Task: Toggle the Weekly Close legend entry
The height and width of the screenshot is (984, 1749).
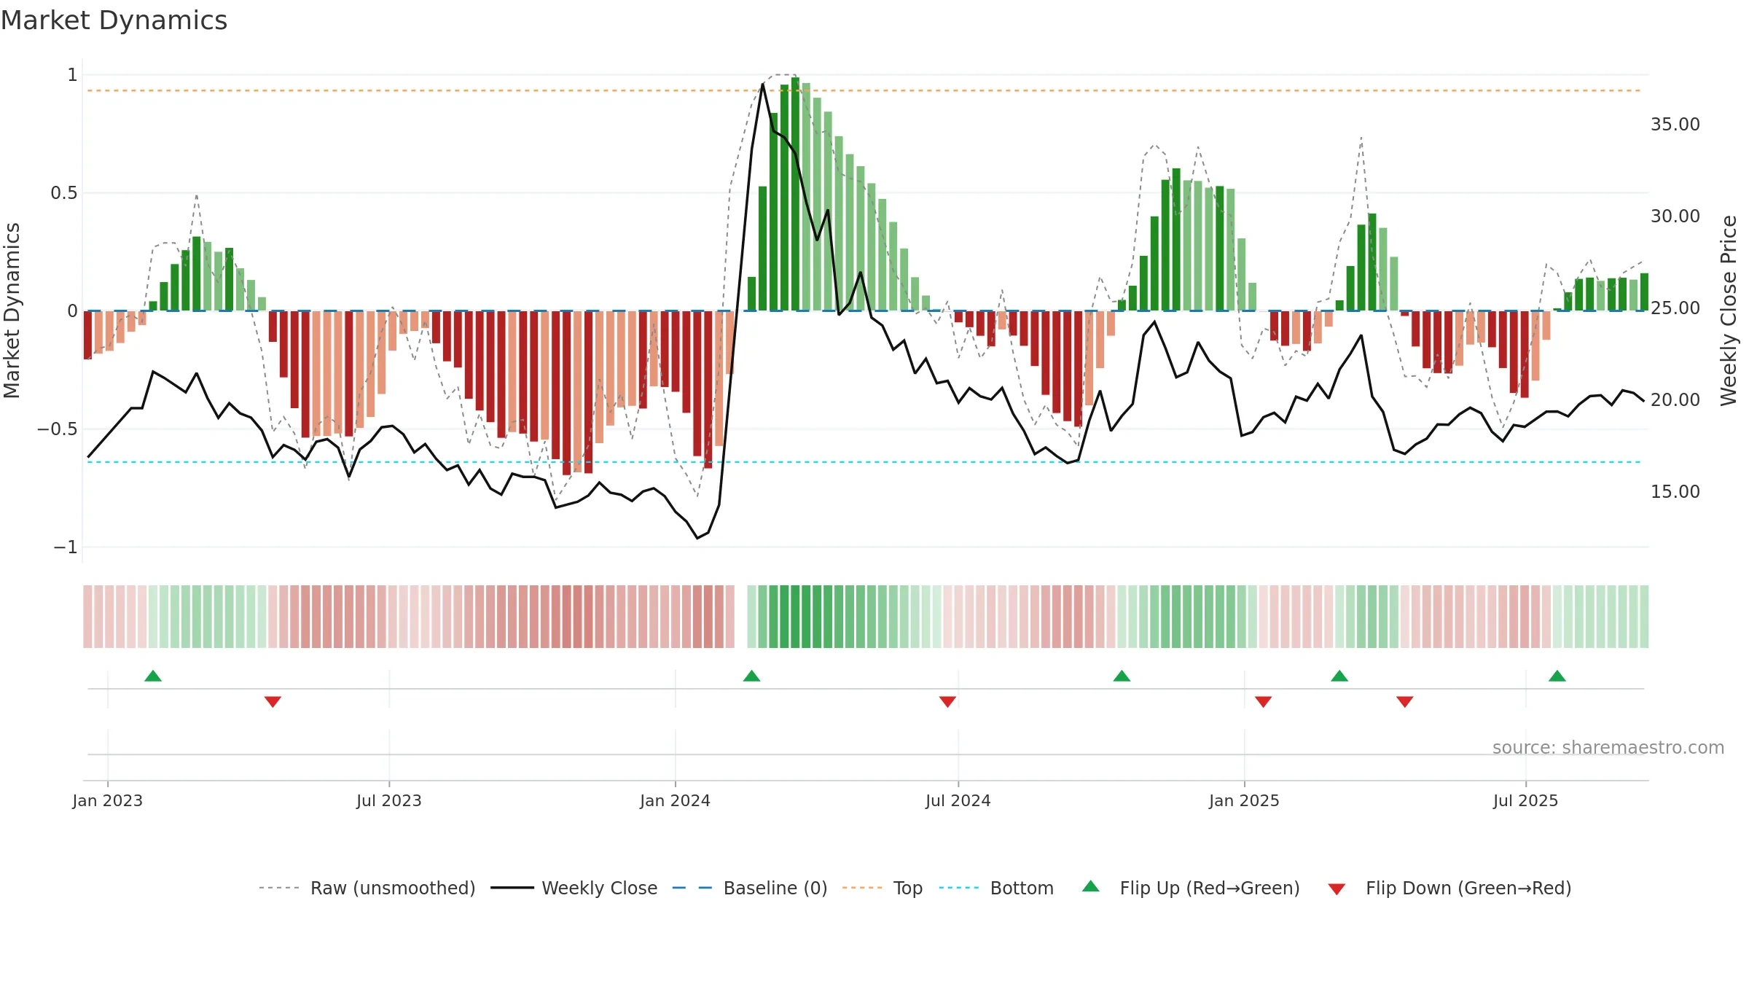Action: [574, 888]
